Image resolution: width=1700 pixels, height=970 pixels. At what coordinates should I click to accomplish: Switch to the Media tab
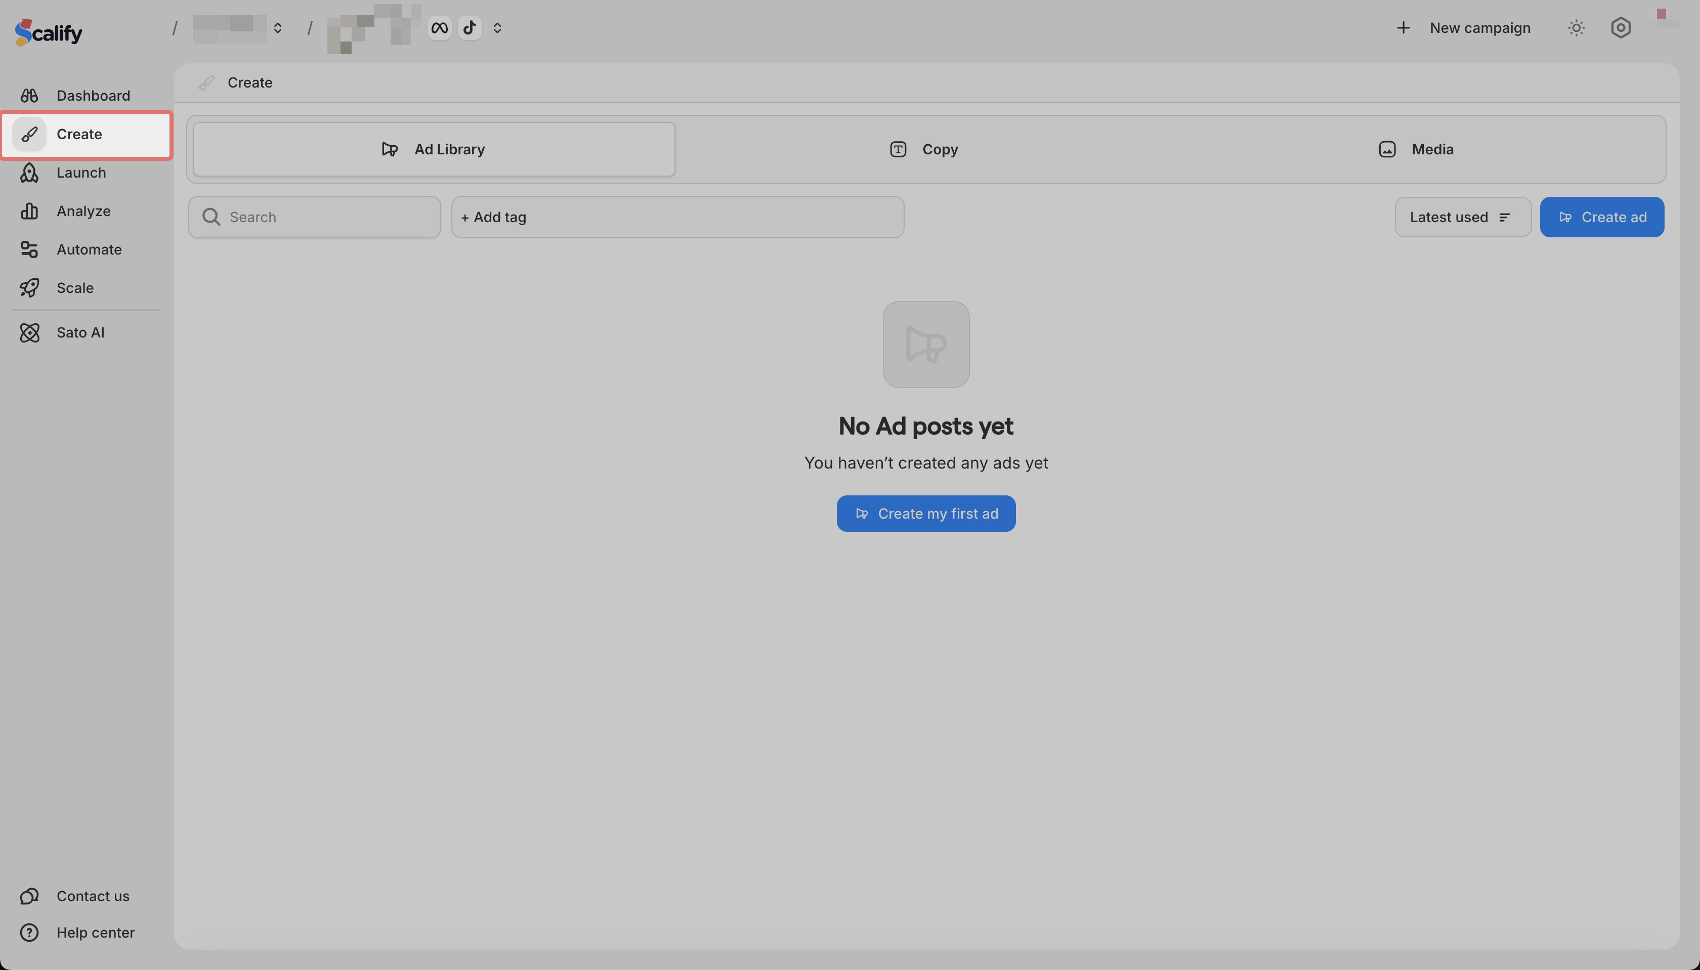pyautogui.click(x=1416, y=149)
